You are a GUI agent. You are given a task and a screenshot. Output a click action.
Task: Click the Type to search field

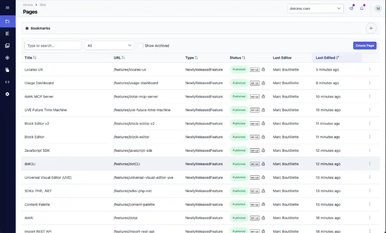click(53, 45)
